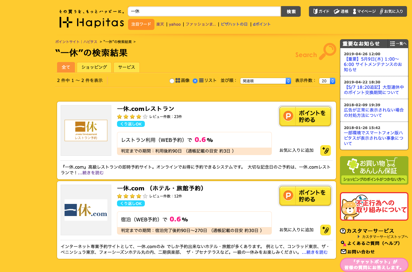Click the star rating of 一休.comレストラン
This screenshot has width=412, height=272.
tap(132, 117)
